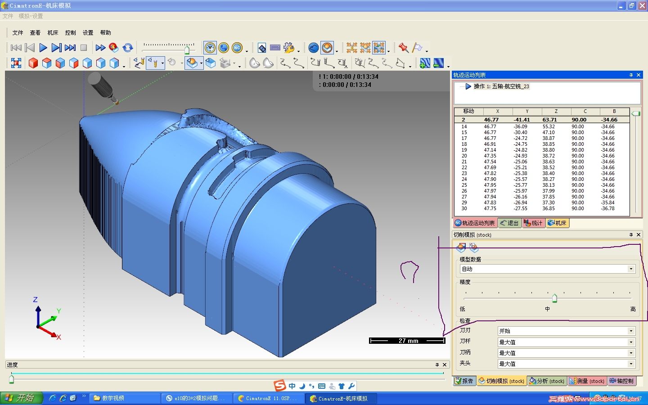Click the keyboard icon in the toolbar
This screenshot has width=648, height=405.
(x=275, y=48)
